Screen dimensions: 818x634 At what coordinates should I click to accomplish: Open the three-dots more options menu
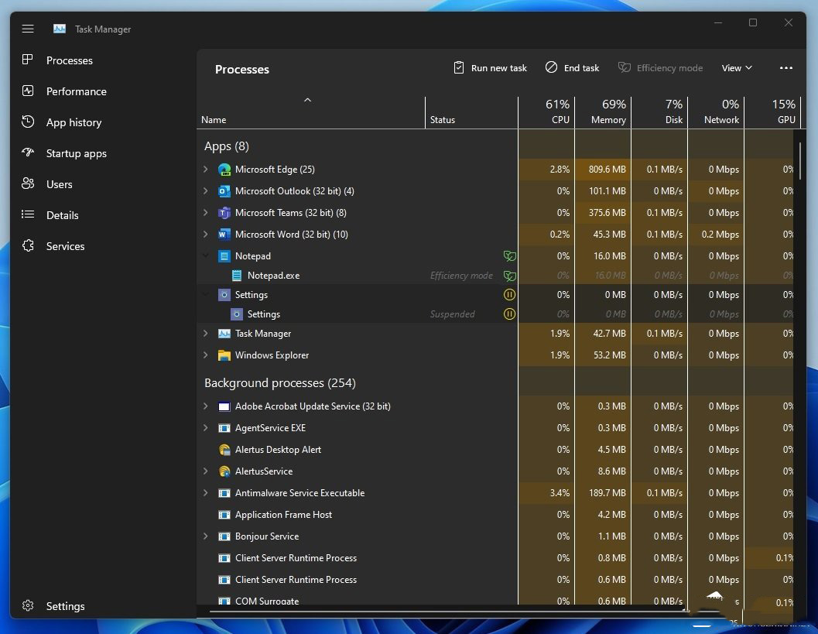pyautogui.click(x=785, y=68)
